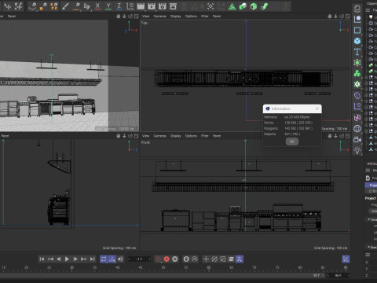Viewport: 377px width, 283px height.
Task: Select the Scale tool in top toolbar
Action: point(18,6)
